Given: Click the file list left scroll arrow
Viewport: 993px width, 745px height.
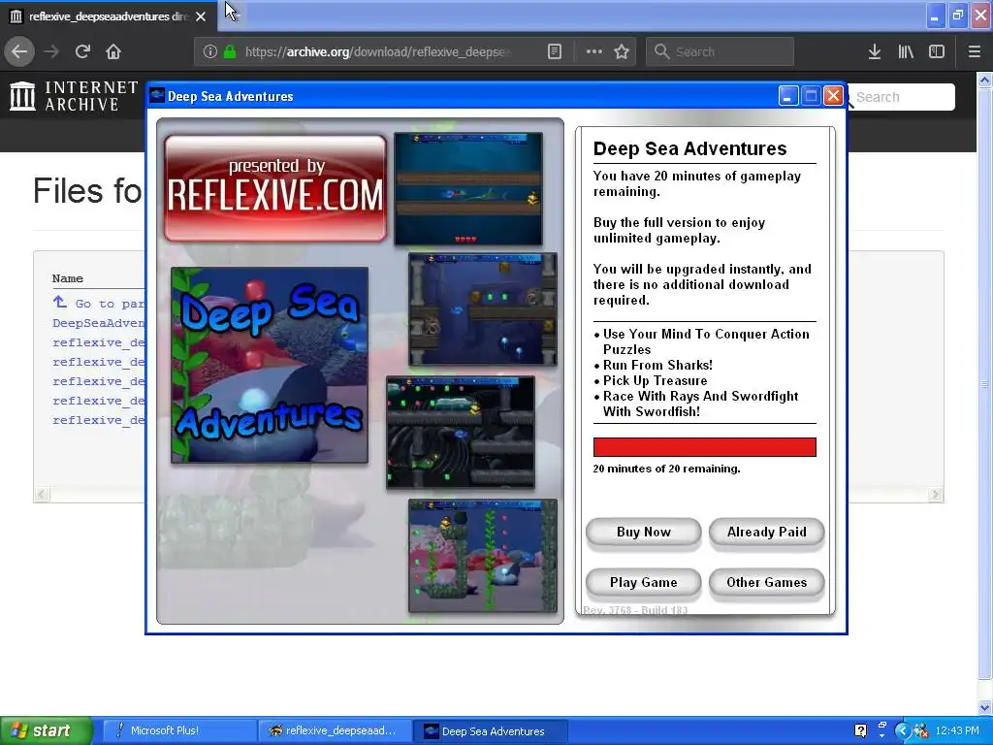Looking at the screenshot, I should point(42,494).
